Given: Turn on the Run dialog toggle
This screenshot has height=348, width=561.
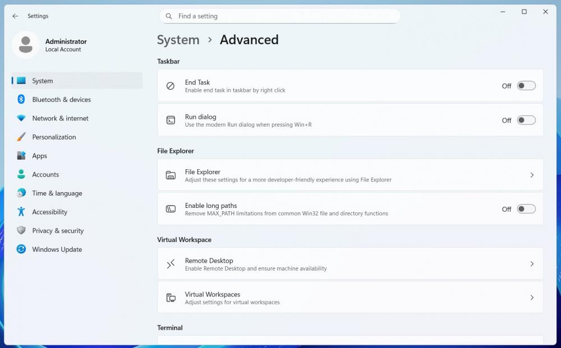Looking at the screenshot, I should coord(526,120).
